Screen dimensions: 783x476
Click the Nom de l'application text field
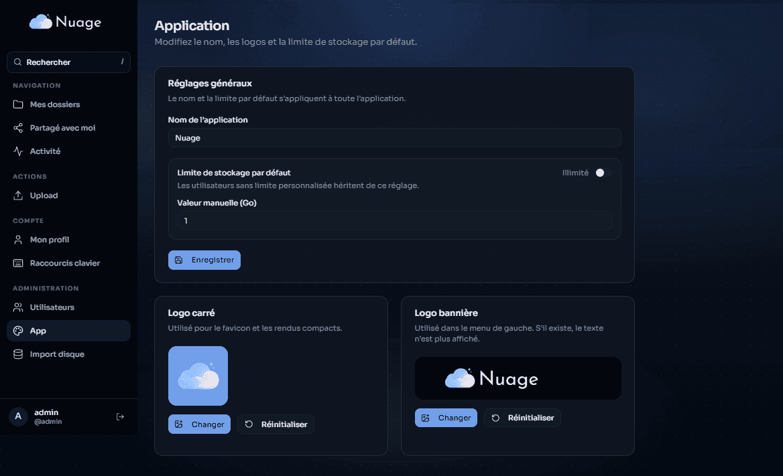pos(394,138)
